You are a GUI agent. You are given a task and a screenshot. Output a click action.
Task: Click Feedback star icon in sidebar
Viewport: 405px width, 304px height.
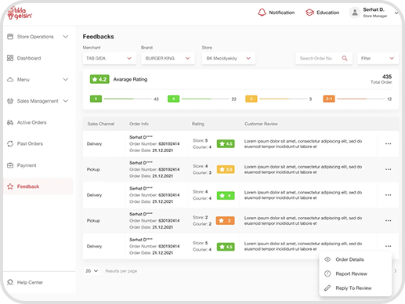pos(10,186)
